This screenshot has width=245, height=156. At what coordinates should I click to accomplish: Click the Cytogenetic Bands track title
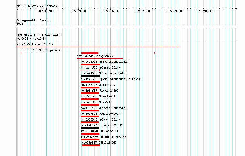click(x=33, y=20)
